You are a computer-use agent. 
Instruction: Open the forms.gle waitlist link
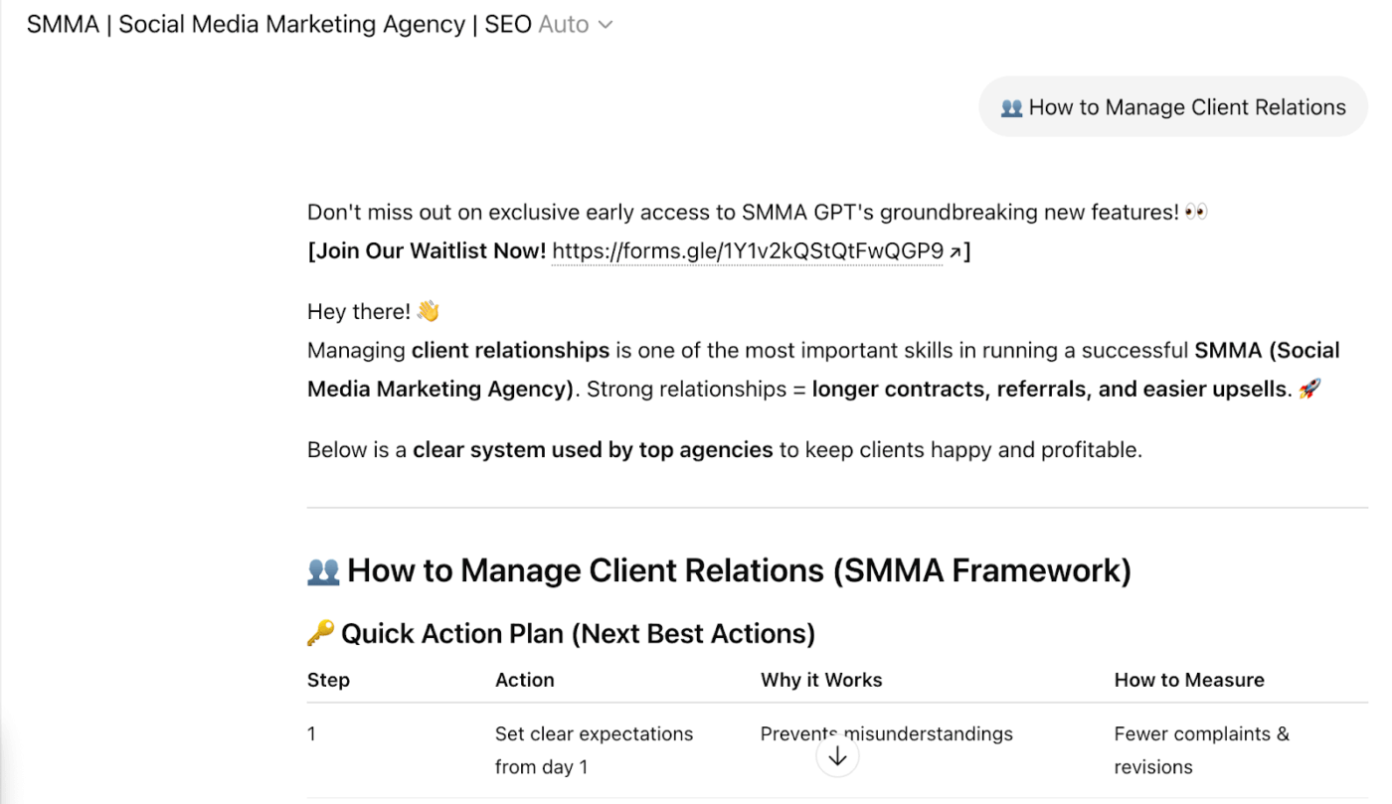pyautogui.click(x=748, y=250)
